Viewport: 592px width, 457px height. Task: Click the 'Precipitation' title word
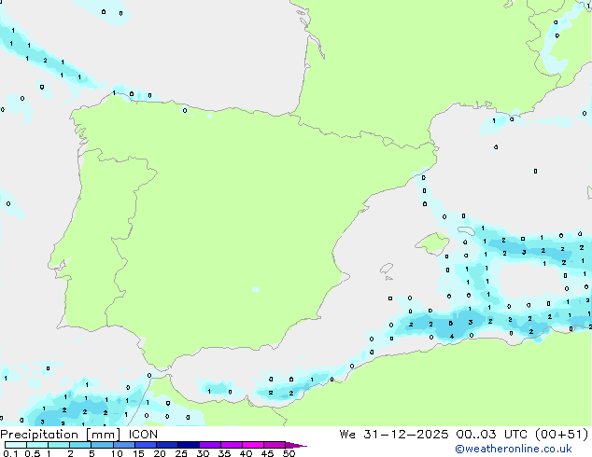39,435
